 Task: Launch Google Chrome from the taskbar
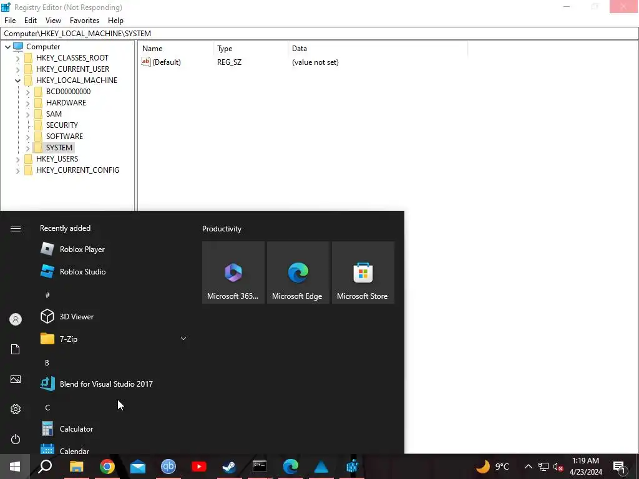(x=107, y=467)
